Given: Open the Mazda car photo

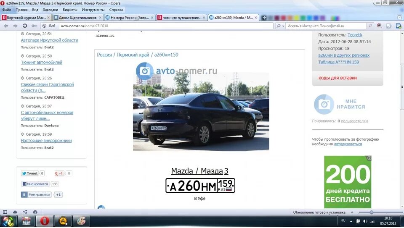Looking at the screenshot, I should click(201, 111).
